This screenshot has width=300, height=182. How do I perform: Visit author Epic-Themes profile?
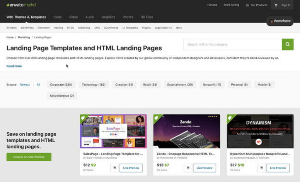point(94,158)
